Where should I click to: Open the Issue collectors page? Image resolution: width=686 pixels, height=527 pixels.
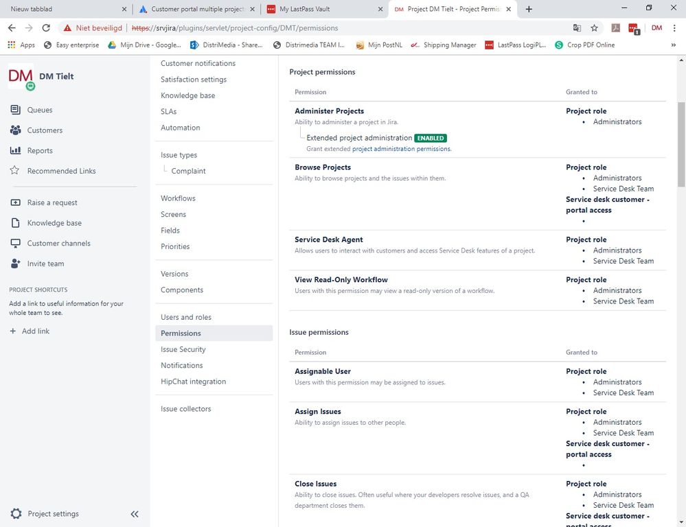click(185, 409)
